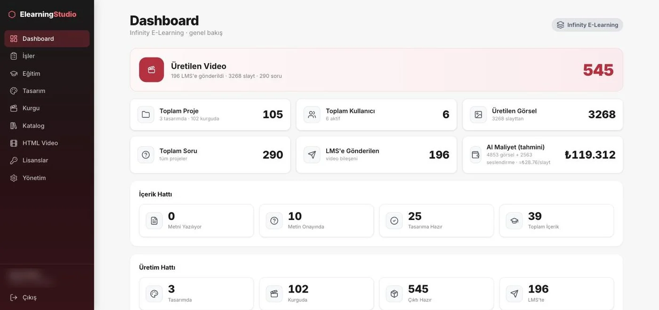
Task: Click the Toplam Proje value 105
Action: [273, 114]
